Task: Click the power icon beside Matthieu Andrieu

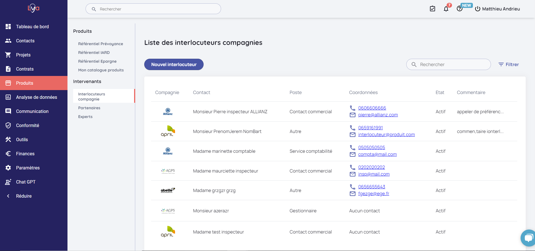Action: (478, 9)
